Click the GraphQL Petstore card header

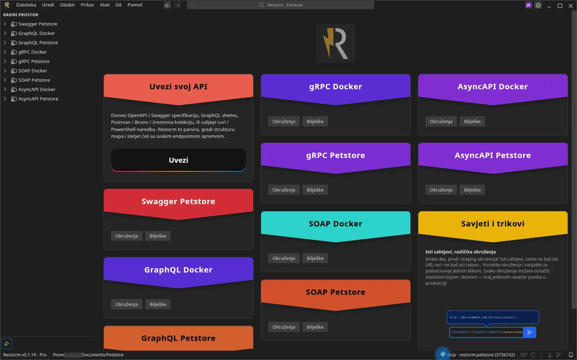click(x=179, y=338)
